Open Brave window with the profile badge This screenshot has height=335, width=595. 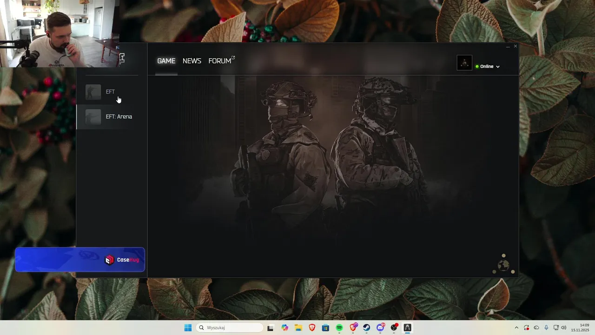(x=353, y=328)
